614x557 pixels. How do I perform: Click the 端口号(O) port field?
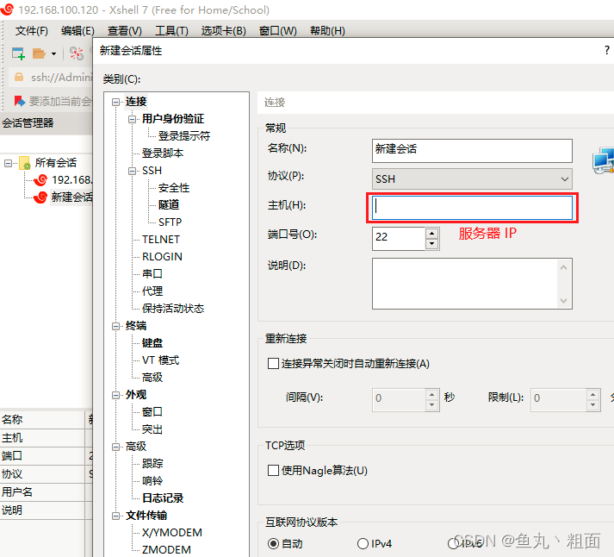pos(399,238)
